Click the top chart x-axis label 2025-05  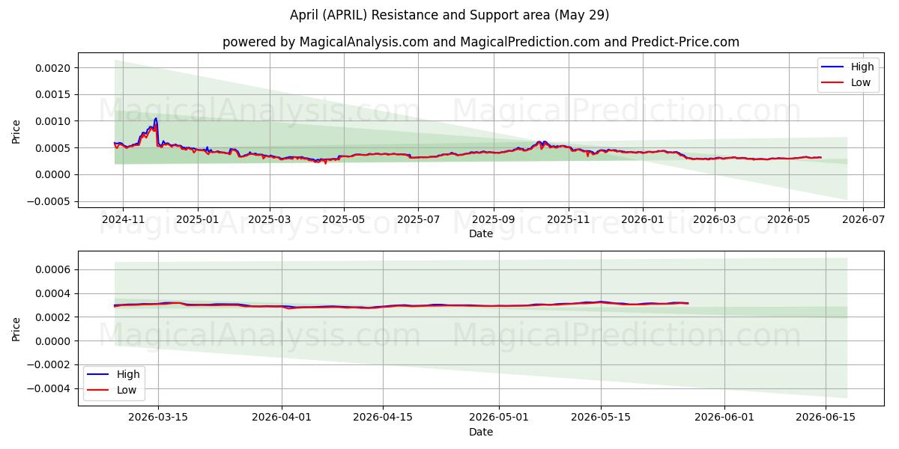(x=344, y=221)
